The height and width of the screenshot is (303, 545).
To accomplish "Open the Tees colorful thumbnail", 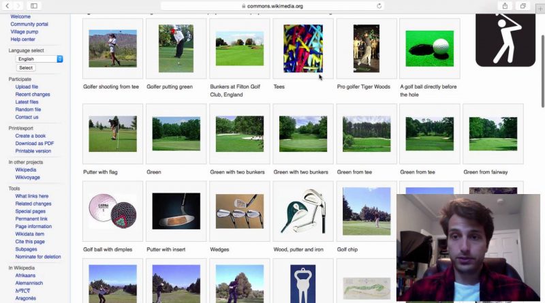I will pyautogui.click(x=303, y=48).
